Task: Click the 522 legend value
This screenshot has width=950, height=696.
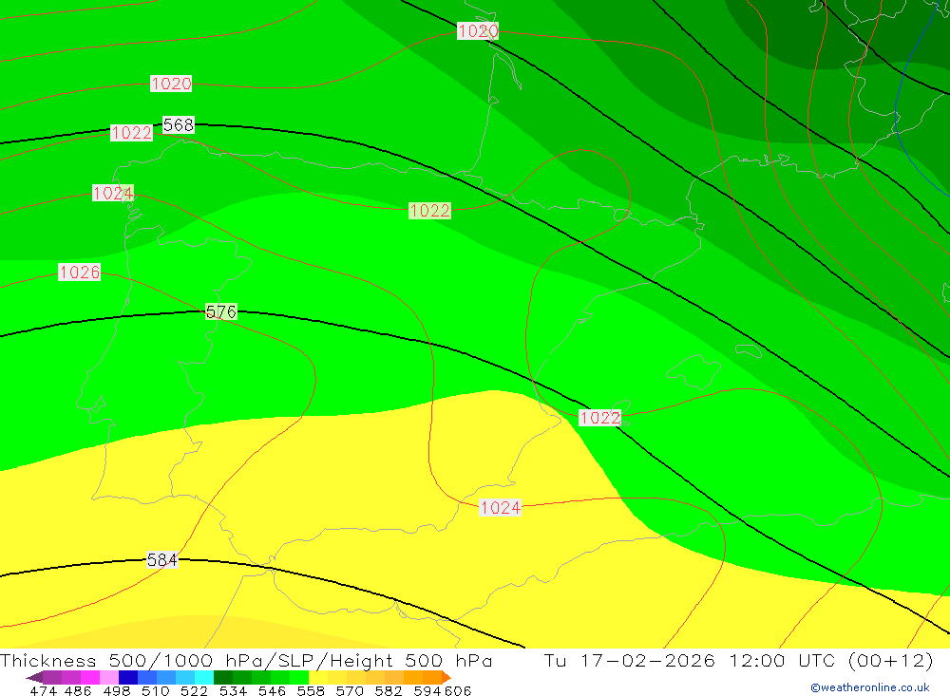Action: [194, 690]
